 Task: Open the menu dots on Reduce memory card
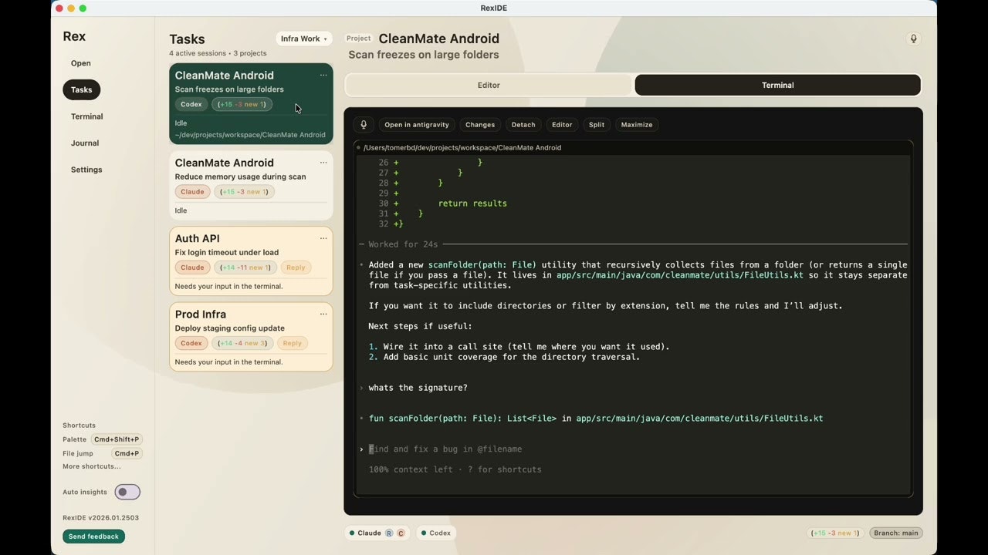tap(323, 163)
